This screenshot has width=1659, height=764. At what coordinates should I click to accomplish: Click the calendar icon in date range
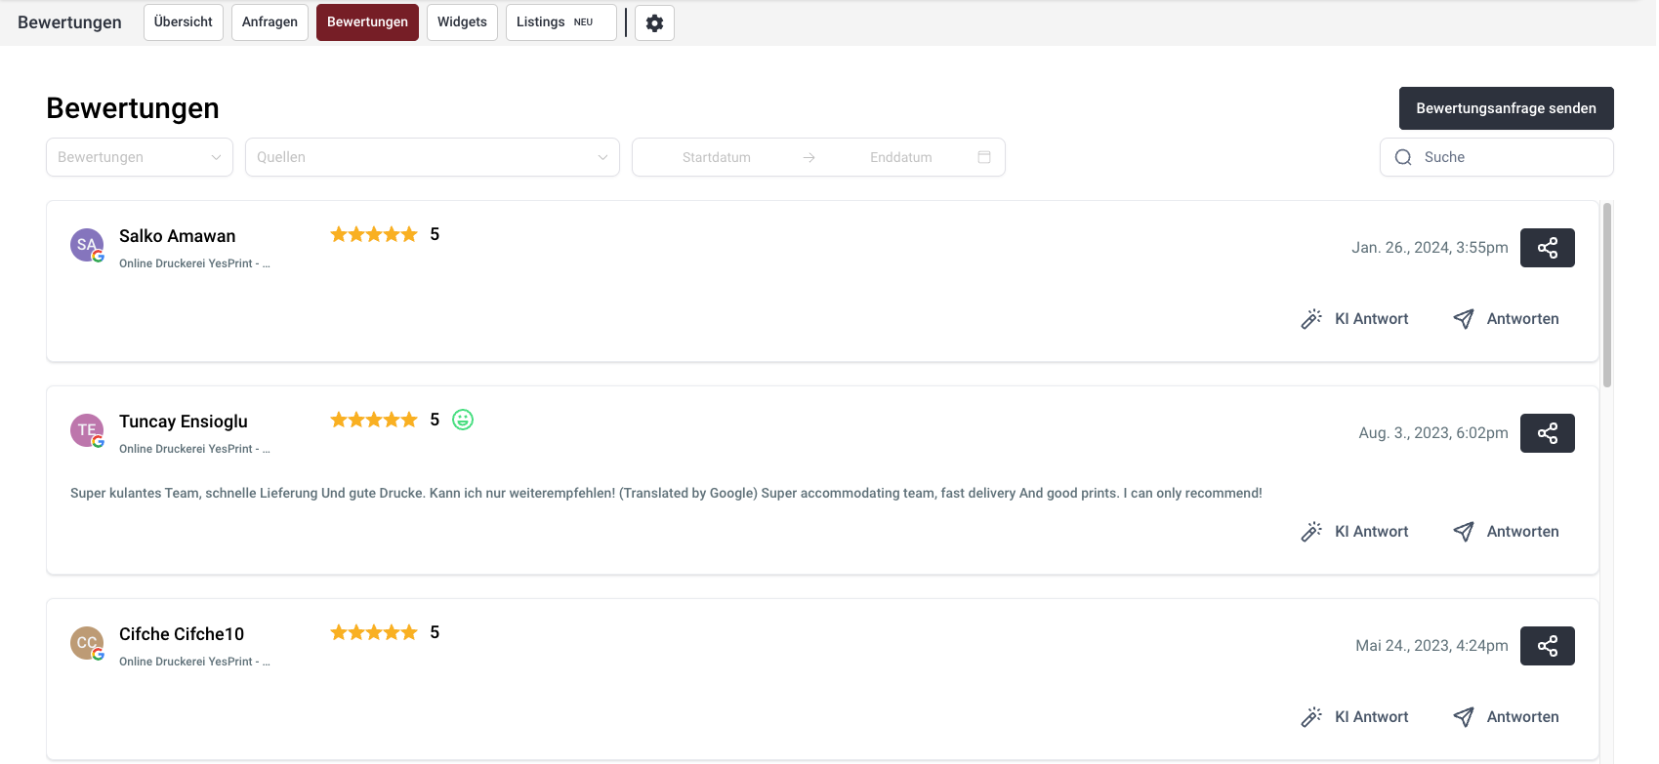[984, 157]
